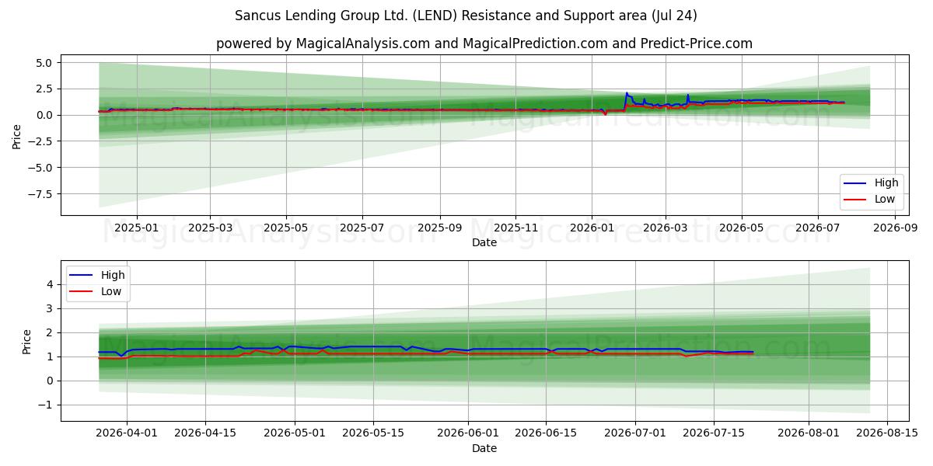Click the '2026-07-15' tick label
Screen dimensions: 933x466
(715, 433)
